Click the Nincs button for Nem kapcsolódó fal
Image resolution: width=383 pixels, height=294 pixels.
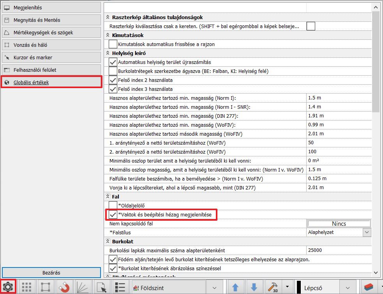coord(339,224)
